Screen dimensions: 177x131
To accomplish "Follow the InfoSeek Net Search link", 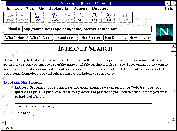I will [x=23, y=83].
